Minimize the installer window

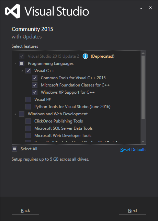click(141, 8)
